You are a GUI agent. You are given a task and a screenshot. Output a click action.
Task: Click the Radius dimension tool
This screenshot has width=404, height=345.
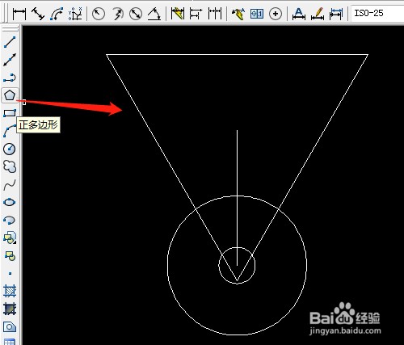coord(99,14)
